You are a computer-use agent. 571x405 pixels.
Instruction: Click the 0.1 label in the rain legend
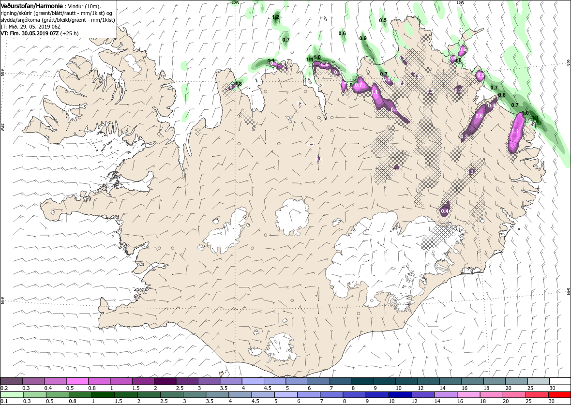pos(4,401)
